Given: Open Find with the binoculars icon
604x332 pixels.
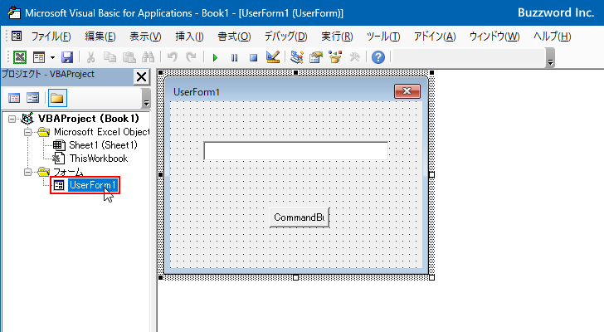Looking at the screenshot, I should pyautogui.click(x=148, y=57).
